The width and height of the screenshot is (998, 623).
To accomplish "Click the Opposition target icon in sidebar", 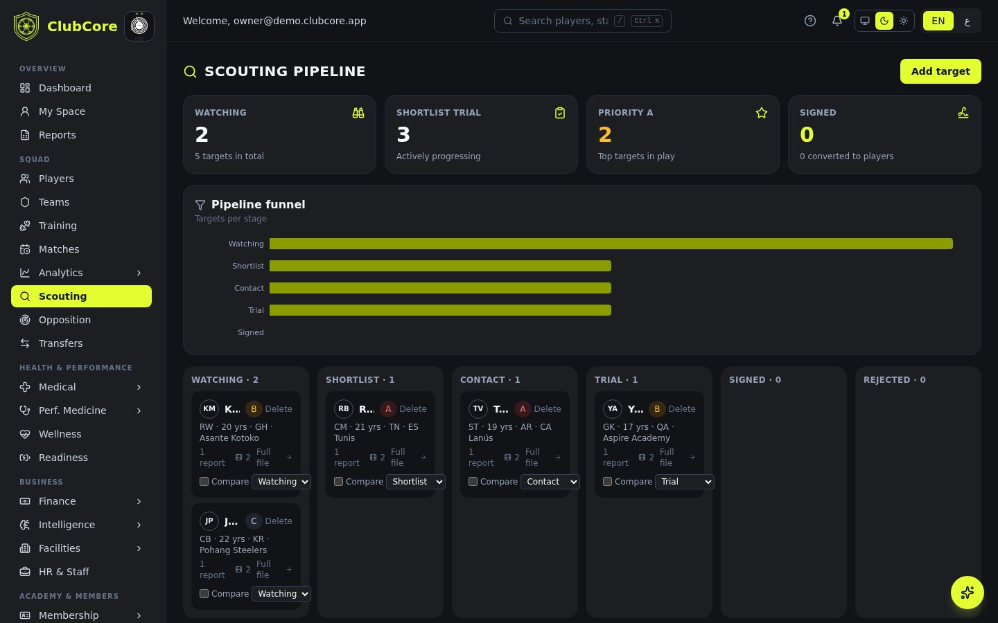I will (25, 320).
